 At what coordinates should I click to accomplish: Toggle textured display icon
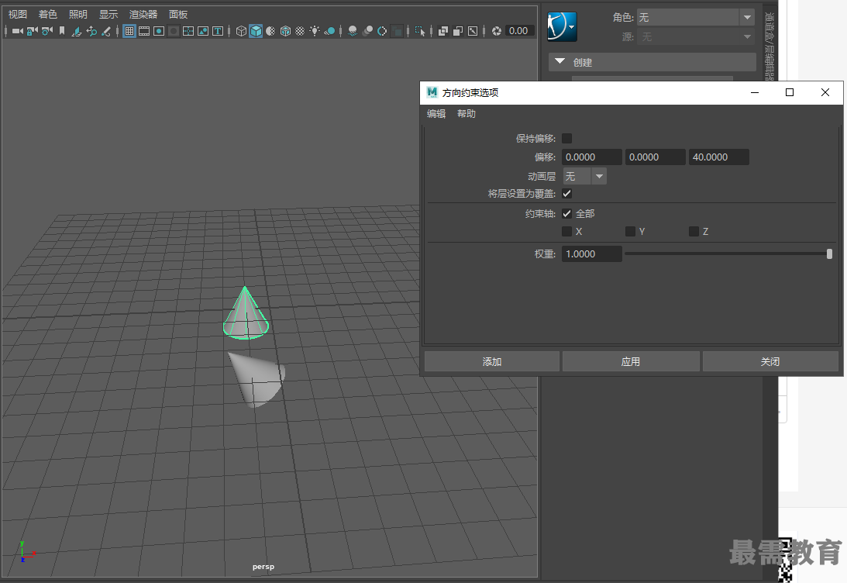pyautogui.click(x=301, y=31)
